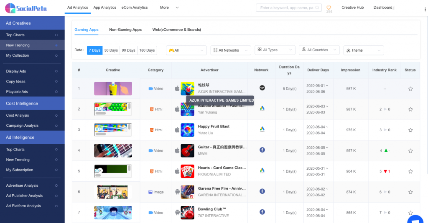Viewport: 428px width, 223px height.
Task: Click the Android icon in Garena Free Fire row
Action: pos(177,192)
